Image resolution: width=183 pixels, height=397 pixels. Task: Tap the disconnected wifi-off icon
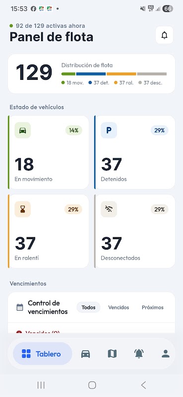(109, 209)
